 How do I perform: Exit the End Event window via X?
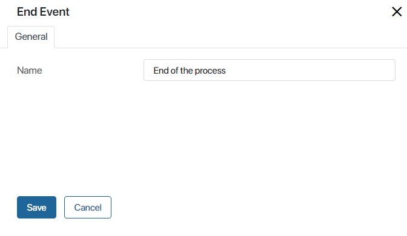point(397,11)
